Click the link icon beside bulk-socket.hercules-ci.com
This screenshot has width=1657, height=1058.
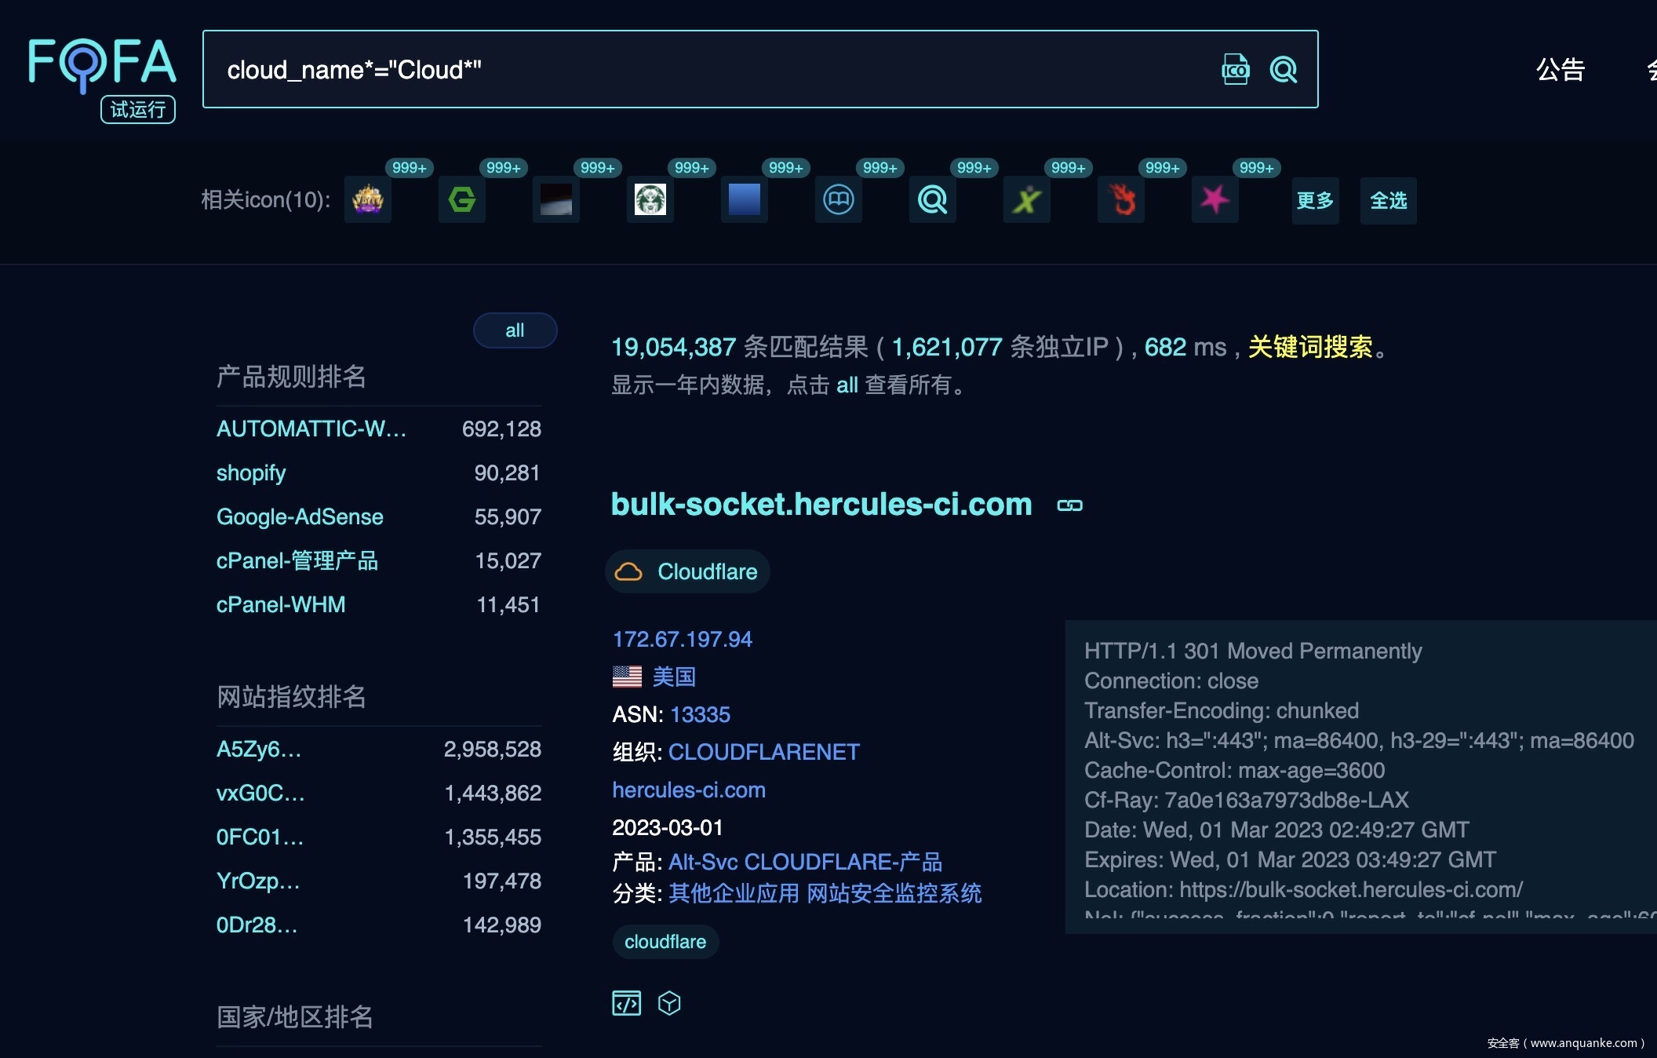(1069, 505)
